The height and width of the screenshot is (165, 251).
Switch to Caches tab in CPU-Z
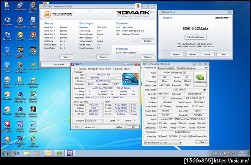(83, 69)
